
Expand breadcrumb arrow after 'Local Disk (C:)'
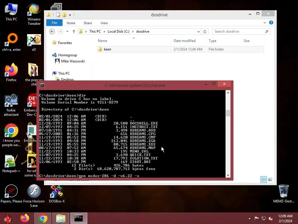point(133,32)
